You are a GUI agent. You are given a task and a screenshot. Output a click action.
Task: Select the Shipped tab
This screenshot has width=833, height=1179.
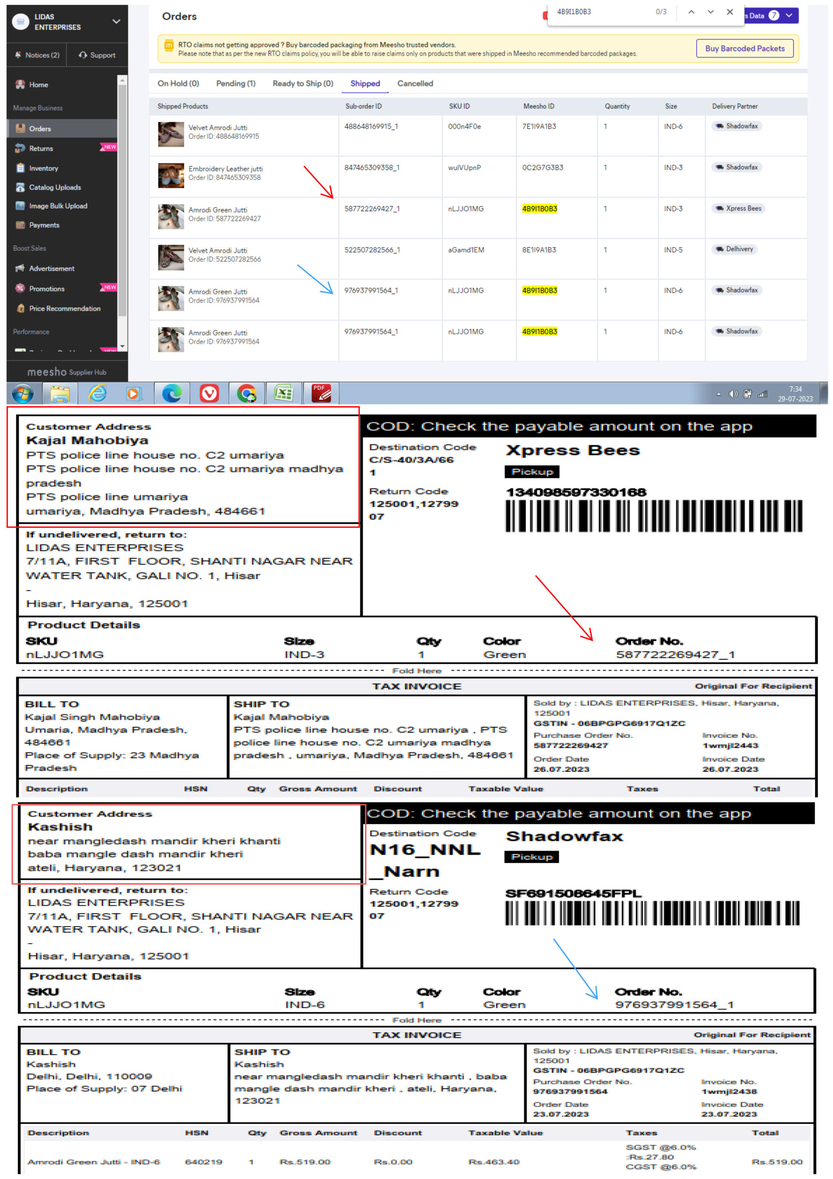click(365, 83)
